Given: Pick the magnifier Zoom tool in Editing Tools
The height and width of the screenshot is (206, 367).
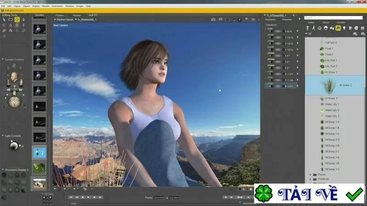Looking at the screenshot, I should pos(24,31).
